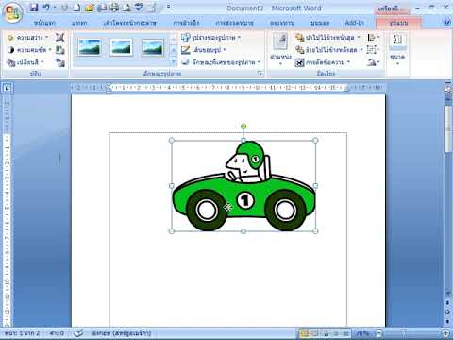This screenshot has width=453, height=340.
Task: Select the green race car picture
Action: coord(243,186)
